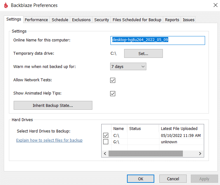Click the Backblaze flame logo icon
Image resolution: width=220 pixels, height=185 pixels.
pyautogui.click(x=6, y=5)
